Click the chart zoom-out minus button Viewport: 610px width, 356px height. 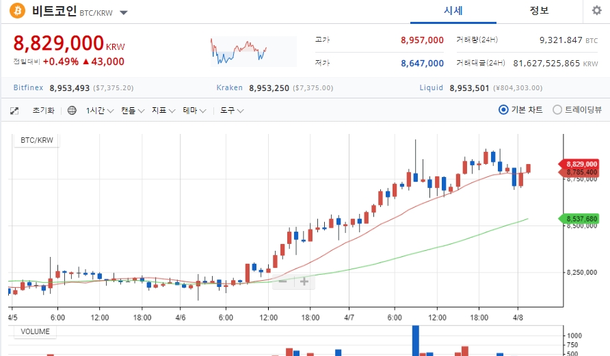point(283,282)
